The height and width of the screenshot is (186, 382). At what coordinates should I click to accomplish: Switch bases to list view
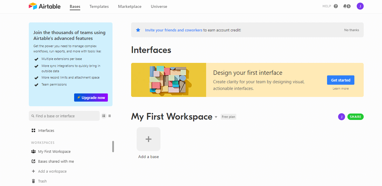coord(110,116)
